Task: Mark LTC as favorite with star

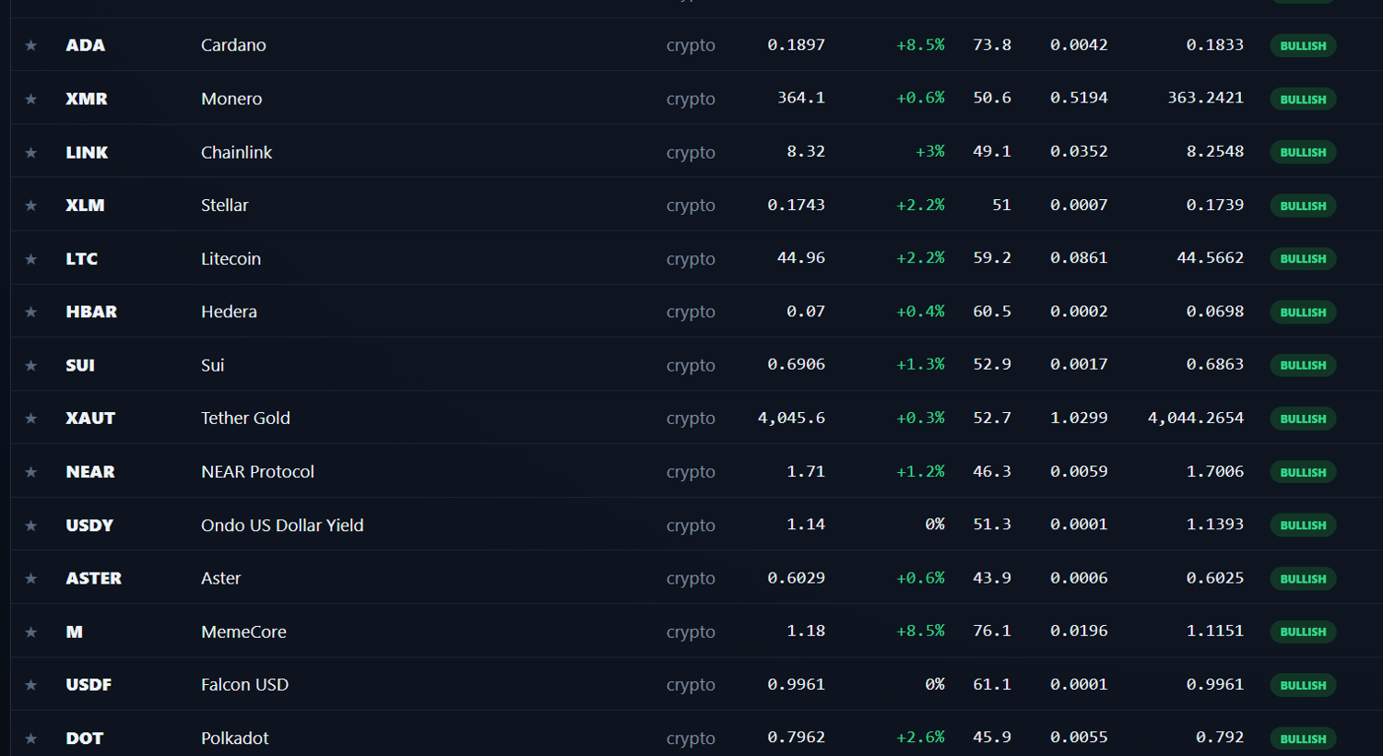Action: coord(30,259)
